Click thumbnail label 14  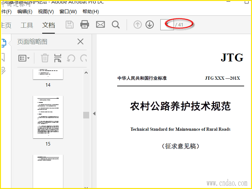tap(48, 85)
